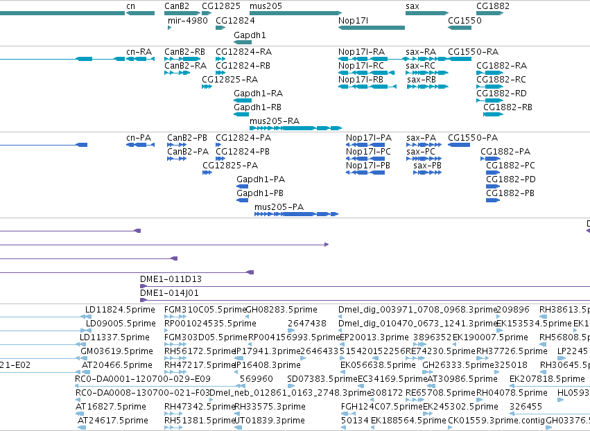Click protein CG1882-PA label

(x=505, y=152)
